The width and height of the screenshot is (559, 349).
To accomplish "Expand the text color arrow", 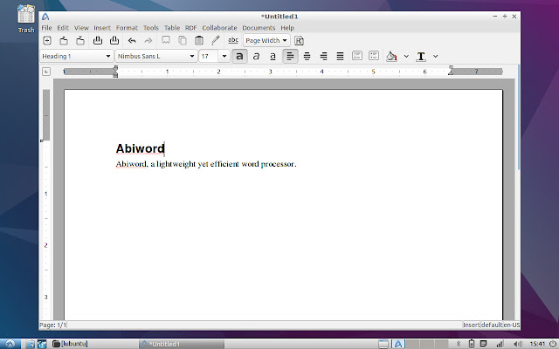I will pos(435,56).
